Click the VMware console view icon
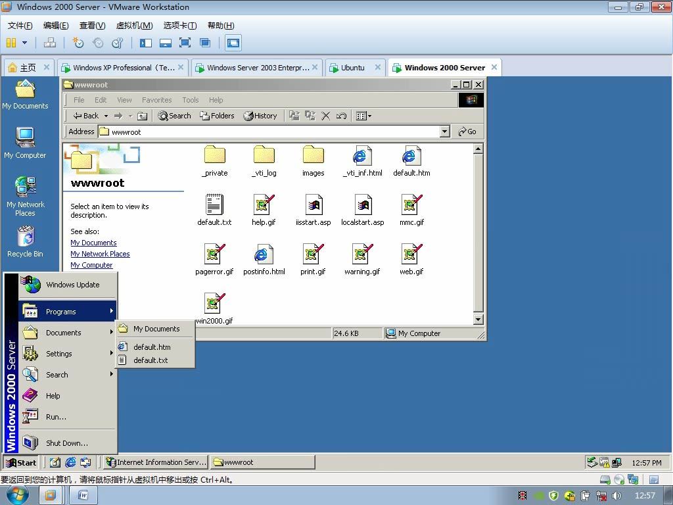Image resolution: width=673 pixels, height=505 pixels. (x=233, y=43)
